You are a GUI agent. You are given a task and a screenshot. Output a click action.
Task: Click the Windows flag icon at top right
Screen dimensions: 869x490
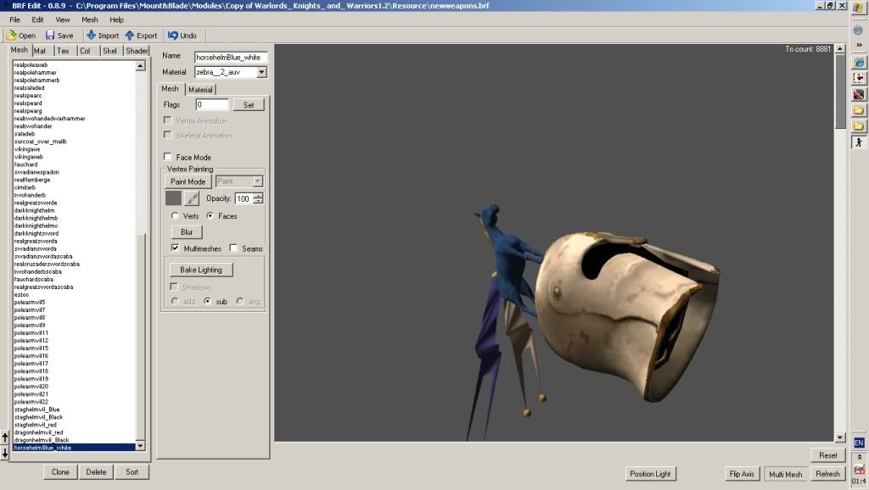coord(859,8)
